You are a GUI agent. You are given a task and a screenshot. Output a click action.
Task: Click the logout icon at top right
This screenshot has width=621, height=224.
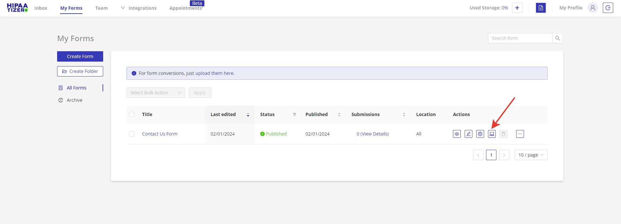point(608,8)
